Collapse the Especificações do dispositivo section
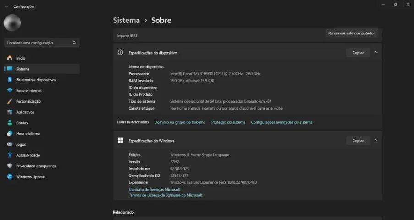414x220 pixels. [x=375, y=53]
